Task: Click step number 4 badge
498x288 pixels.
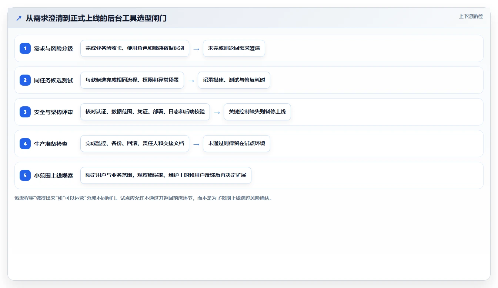Action: click(x=25, y=144)
